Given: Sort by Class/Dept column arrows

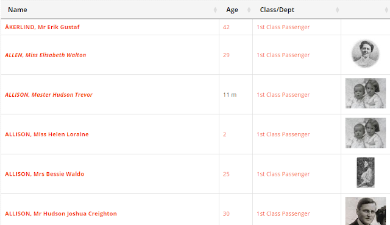Looking at the screenshot, I should pos(337,10).
